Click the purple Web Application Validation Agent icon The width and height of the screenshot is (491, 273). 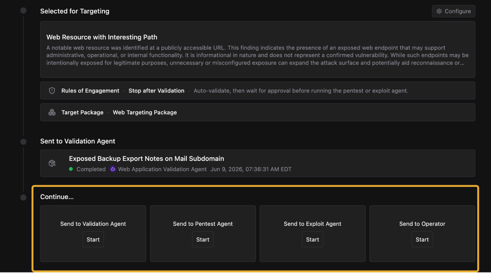pos(113,169)
